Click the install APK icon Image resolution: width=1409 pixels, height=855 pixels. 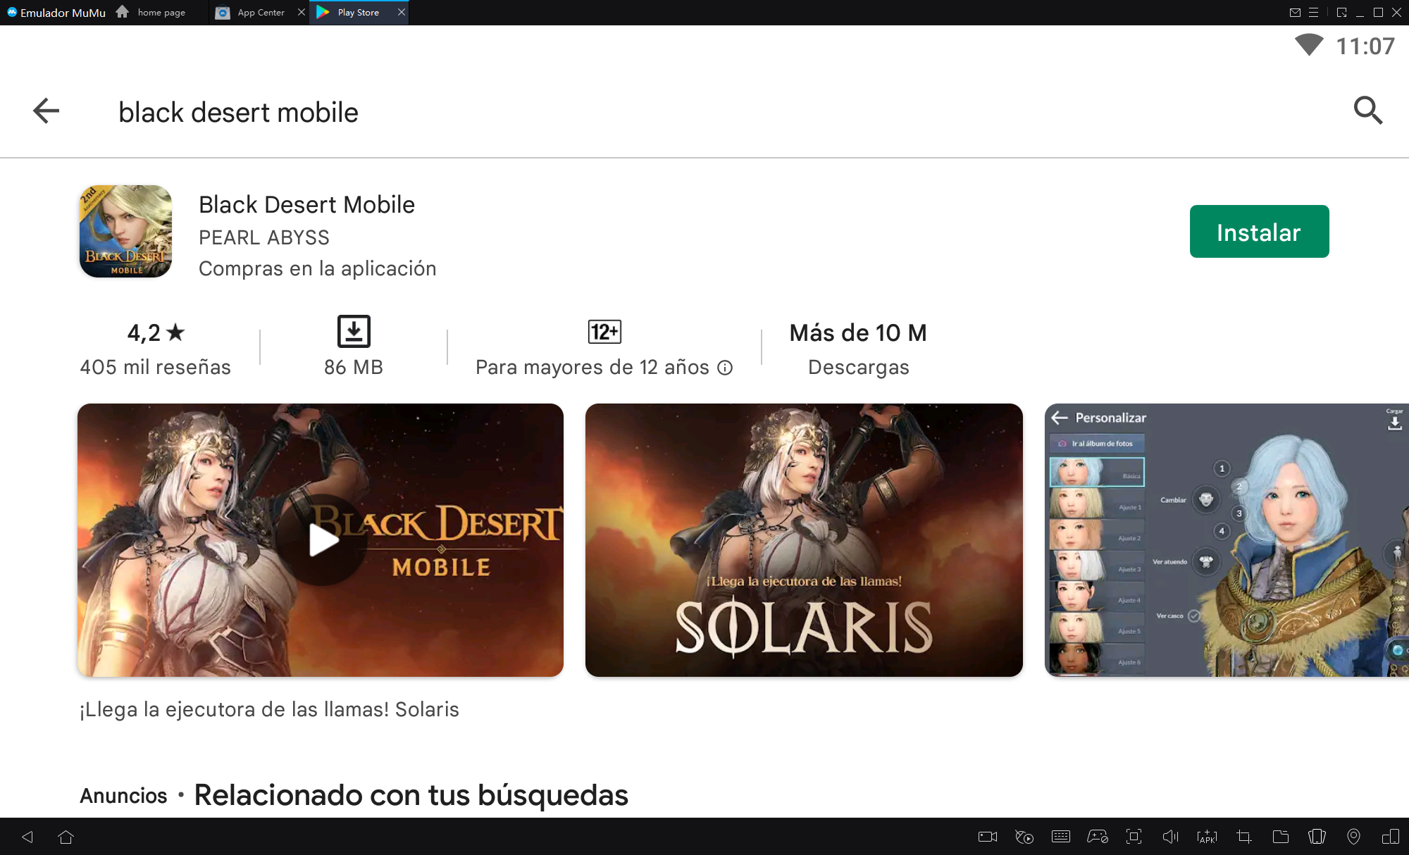pyautogui.click(x=1207, y=837)
